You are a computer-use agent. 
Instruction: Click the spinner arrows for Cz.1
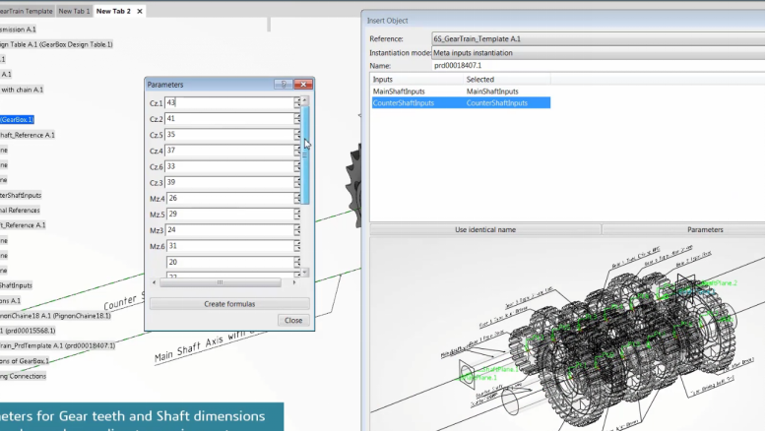(297, 102)
